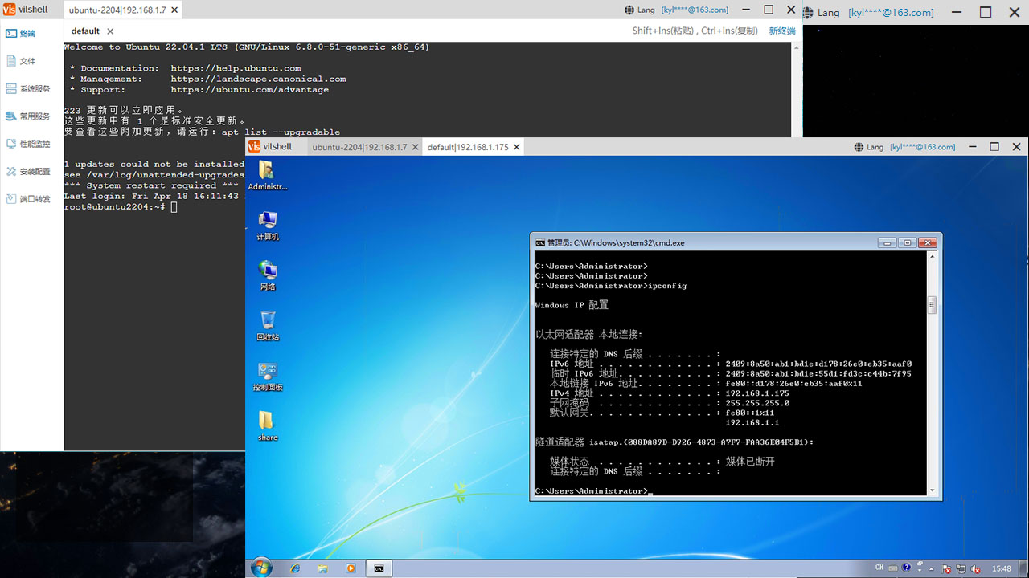
Task: Click the cmd scrollbar up arrow
Action: click(x=933, y=256)
